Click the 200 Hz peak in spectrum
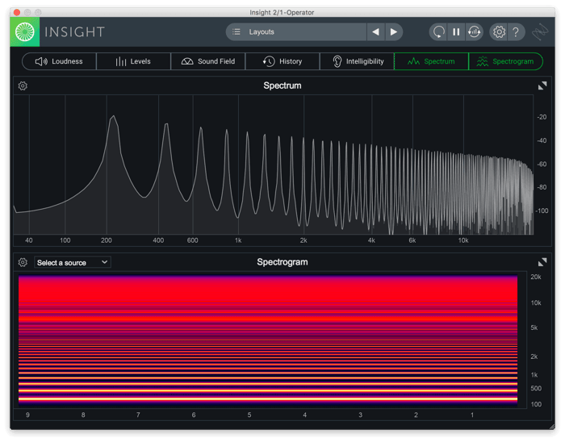 114,117
